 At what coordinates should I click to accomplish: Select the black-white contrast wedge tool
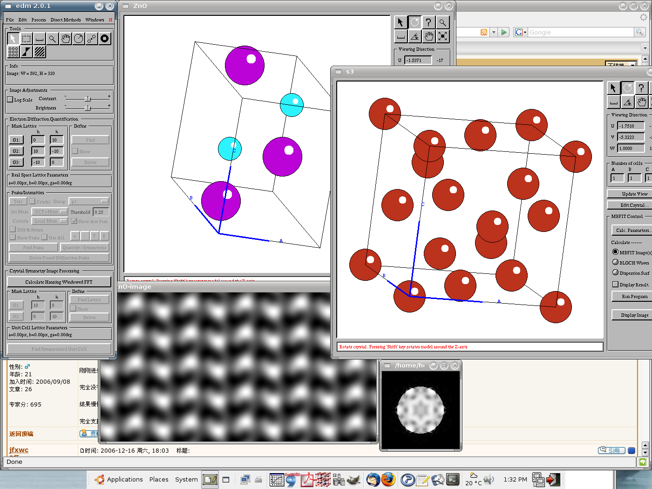click(27, 52)
